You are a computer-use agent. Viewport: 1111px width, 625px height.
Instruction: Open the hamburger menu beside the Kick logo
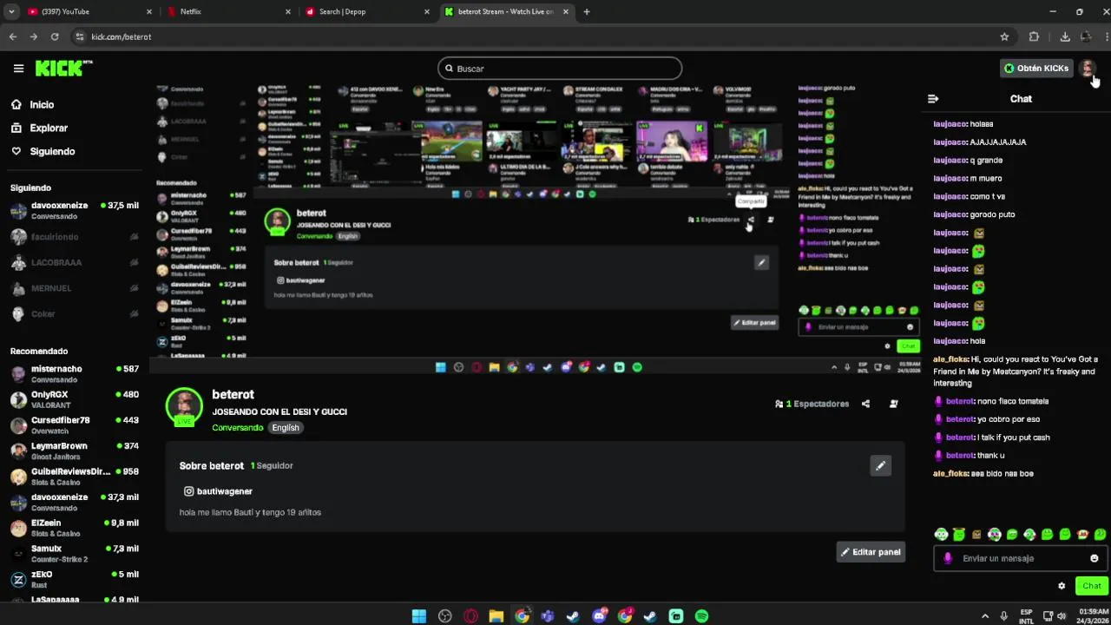pos(18,69)
